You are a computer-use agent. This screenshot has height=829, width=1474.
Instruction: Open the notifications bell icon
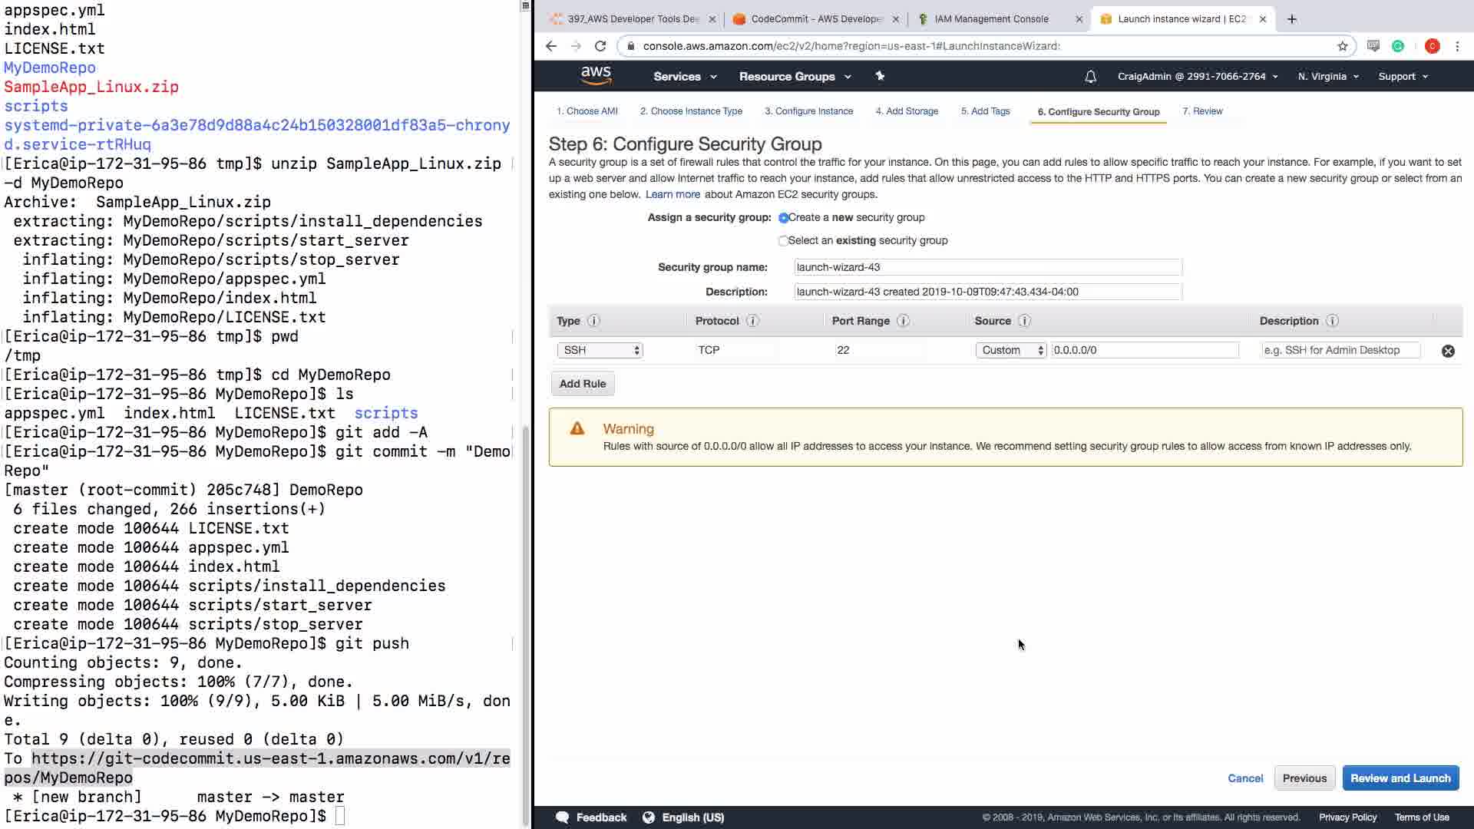pyautogui.click(x=1090, y=77)
